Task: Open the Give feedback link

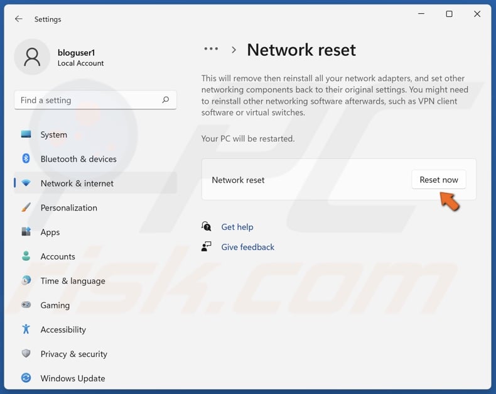Action: pos(247,247)
